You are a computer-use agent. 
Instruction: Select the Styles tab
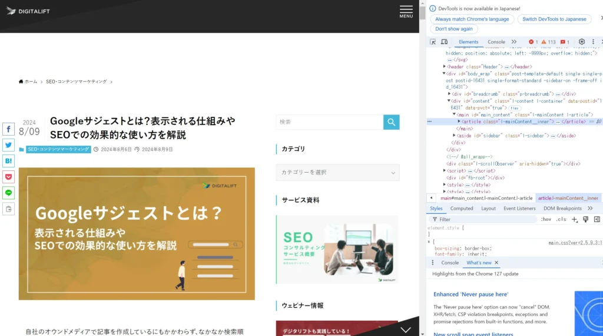tap(436, 209)
